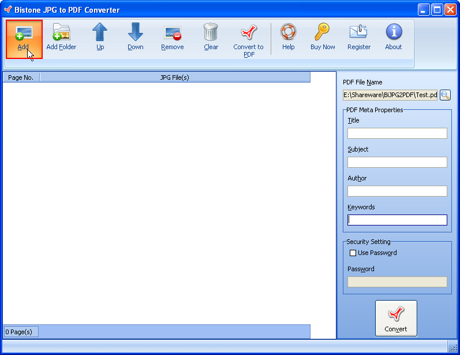Clear the file list with trash icon
Viewport: 460px width, 355px height.
pyautogui.click(x=211, y=37)
